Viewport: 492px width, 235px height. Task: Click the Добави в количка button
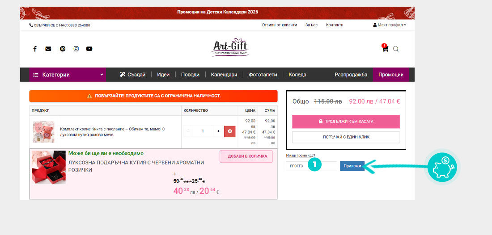pyautogui.click(x=246, y=156)
